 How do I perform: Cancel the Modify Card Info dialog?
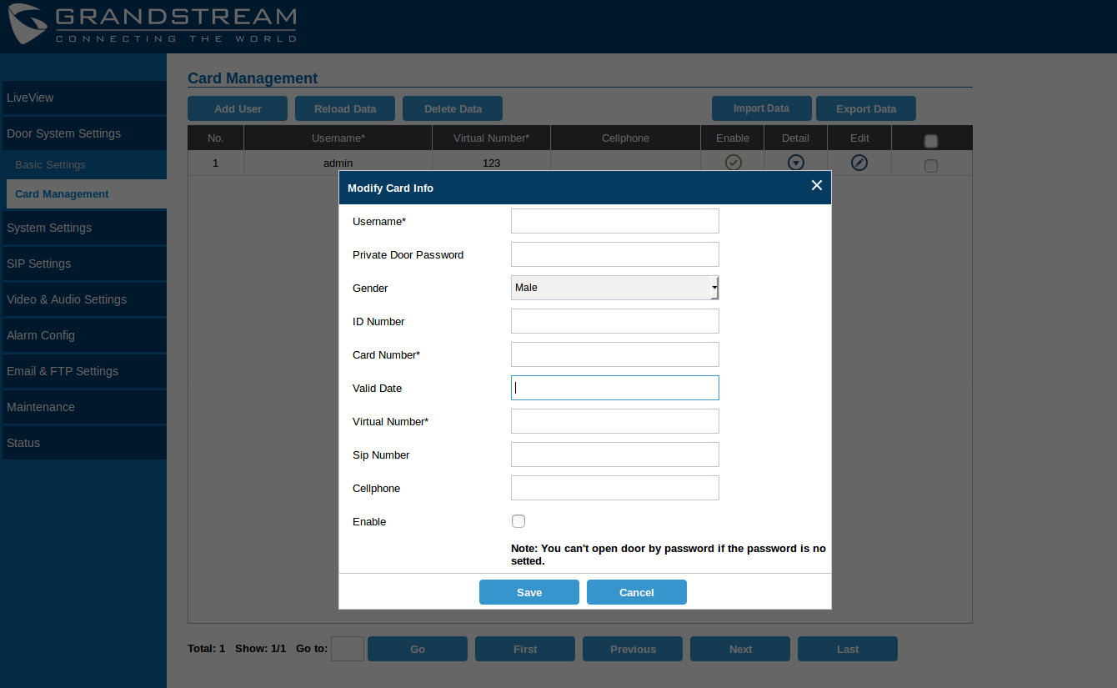(x=637, y=592)
